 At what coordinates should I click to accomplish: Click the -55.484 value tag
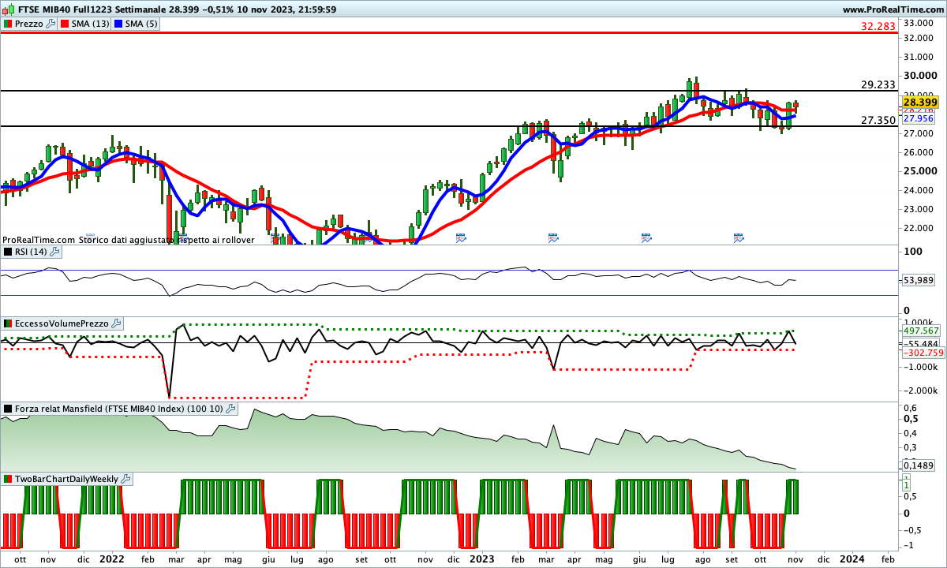(x=919, y=344)
